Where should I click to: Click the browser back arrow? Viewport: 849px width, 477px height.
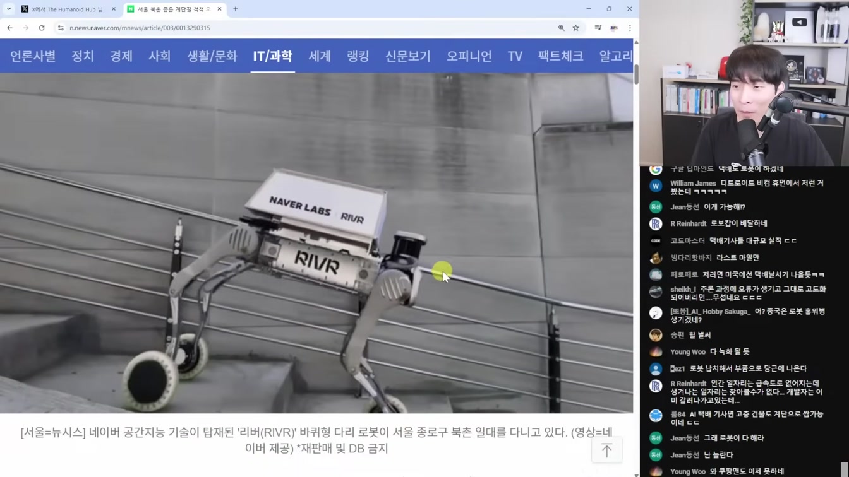click(10, 28)
